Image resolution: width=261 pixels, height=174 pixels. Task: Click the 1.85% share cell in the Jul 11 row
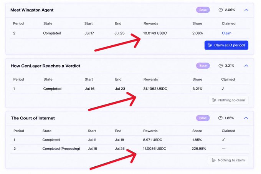click(197, 140)
